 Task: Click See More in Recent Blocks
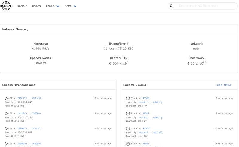click(x=224, y=85)
